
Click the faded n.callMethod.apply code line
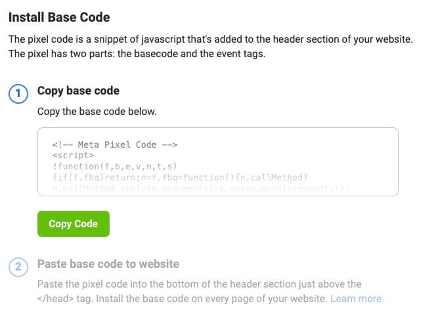click(200, 188)
